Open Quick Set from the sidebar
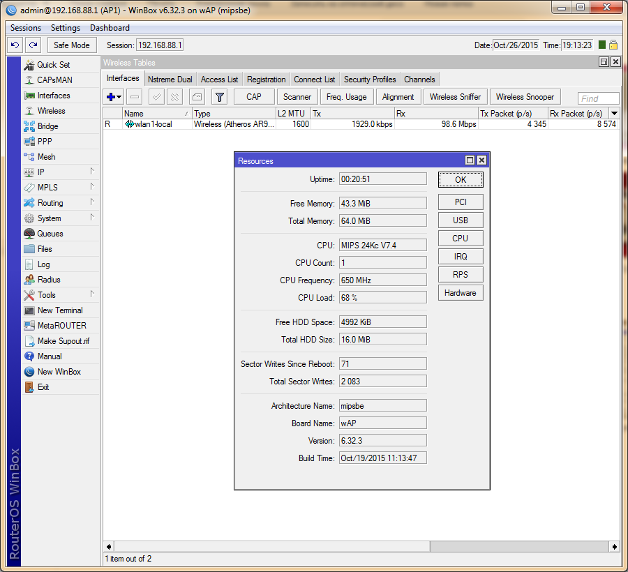Image resolution: width=628 pixels, height=572 pixels. [x=53, y=65]
